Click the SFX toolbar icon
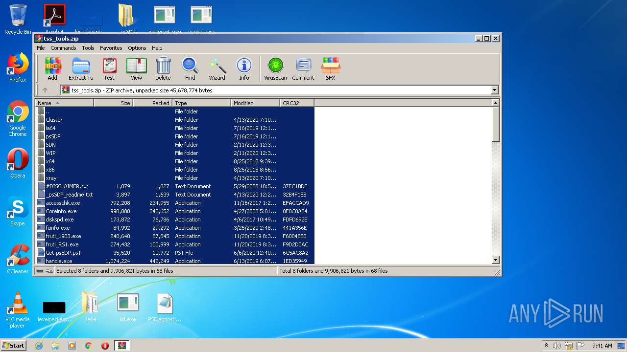The height and width of the screenshot is (352, 627). (331, 69)
